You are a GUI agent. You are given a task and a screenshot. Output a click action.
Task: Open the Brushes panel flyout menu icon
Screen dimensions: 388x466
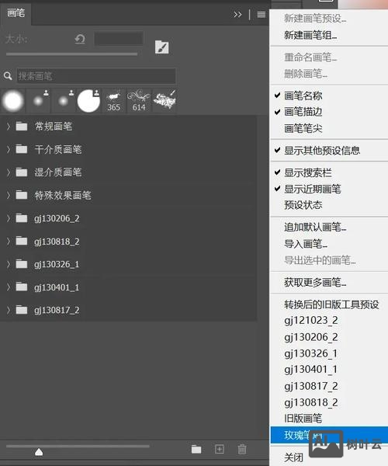(x=262, y=14)
